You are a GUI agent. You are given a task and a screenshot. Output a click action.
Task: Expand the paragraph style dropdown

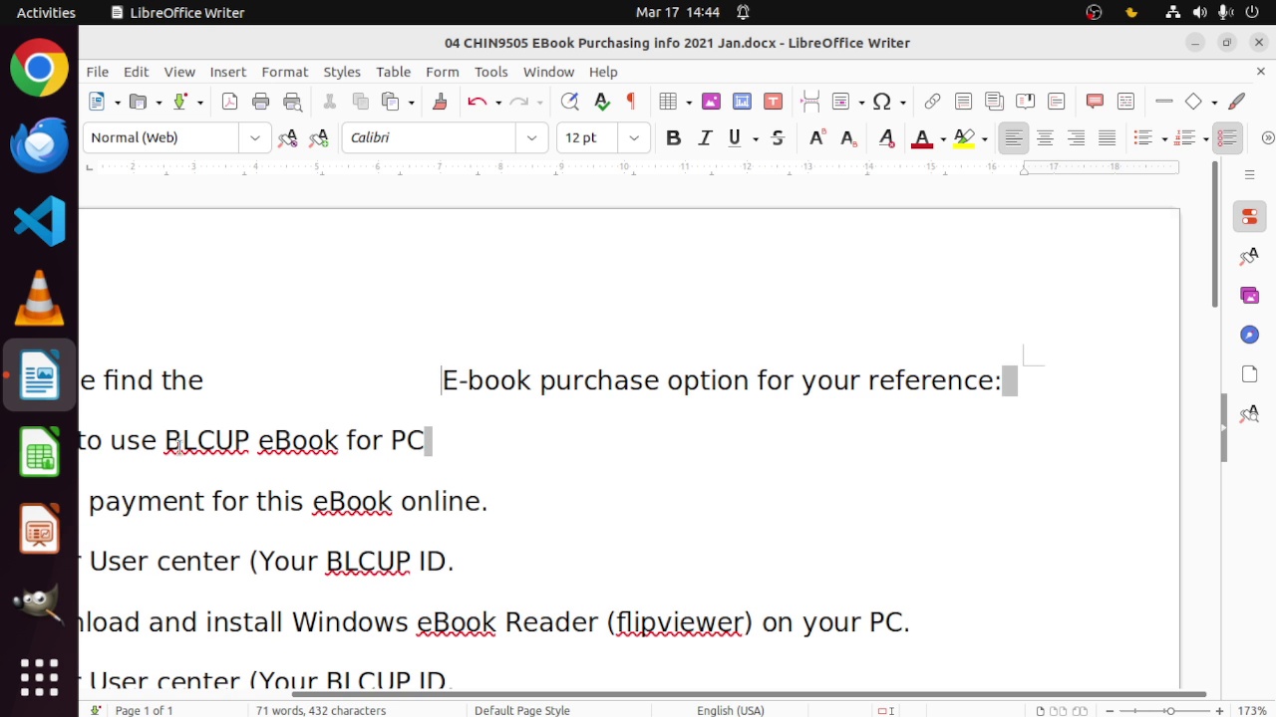click(x=255, y=138)
